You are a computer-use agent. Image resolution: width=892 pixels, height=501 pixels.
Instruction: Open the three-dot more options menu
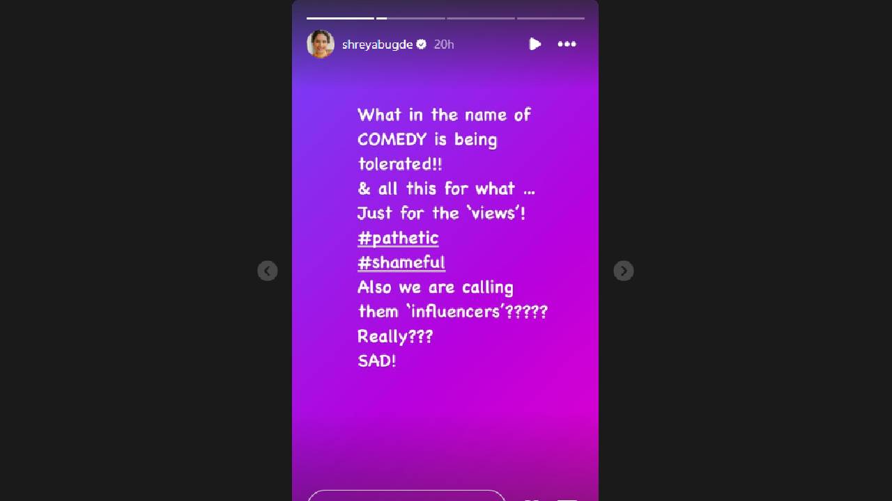567,44
